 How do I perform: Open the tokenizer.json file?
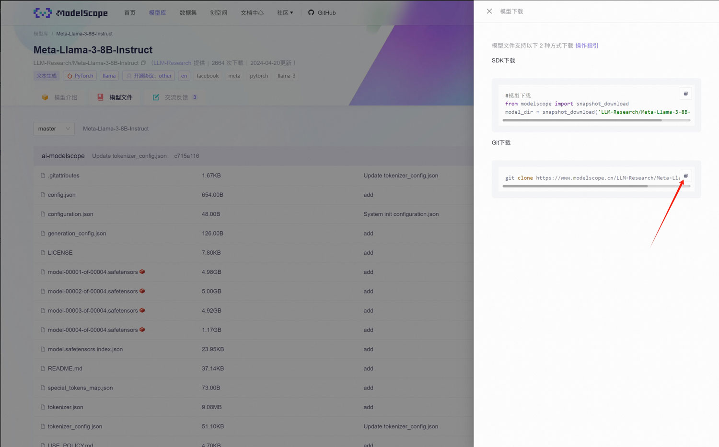(66, 407)
